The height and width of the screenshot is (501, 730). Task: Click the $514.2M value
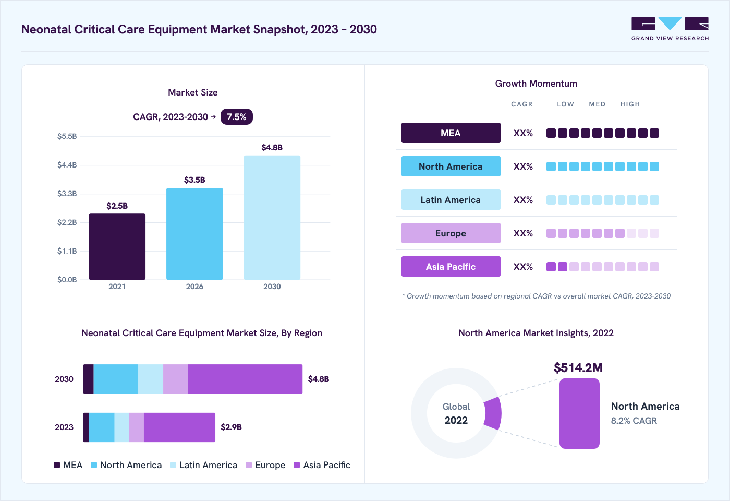578,368
